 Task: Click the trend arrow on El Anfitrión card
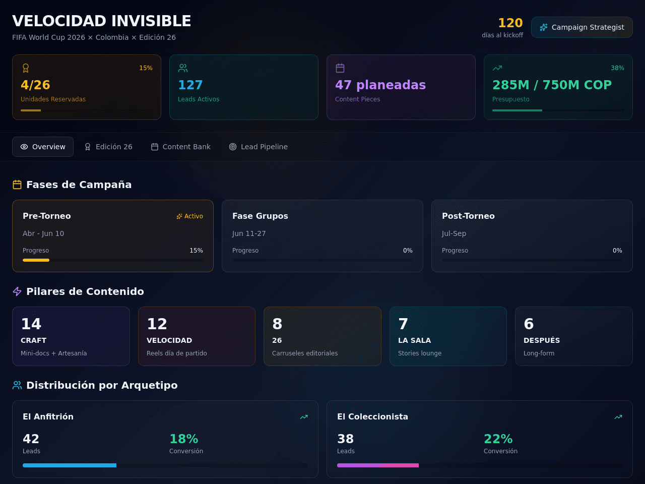click(x=304, y=417)
